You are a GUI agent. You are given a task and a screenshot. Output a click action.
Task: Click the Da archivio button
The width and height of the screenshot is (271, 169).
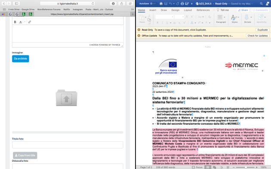tap(21, 58)
